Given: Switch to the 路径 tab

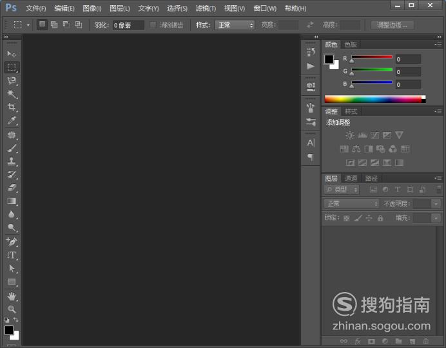Looking at the screenshot, I should click(371, 178).
